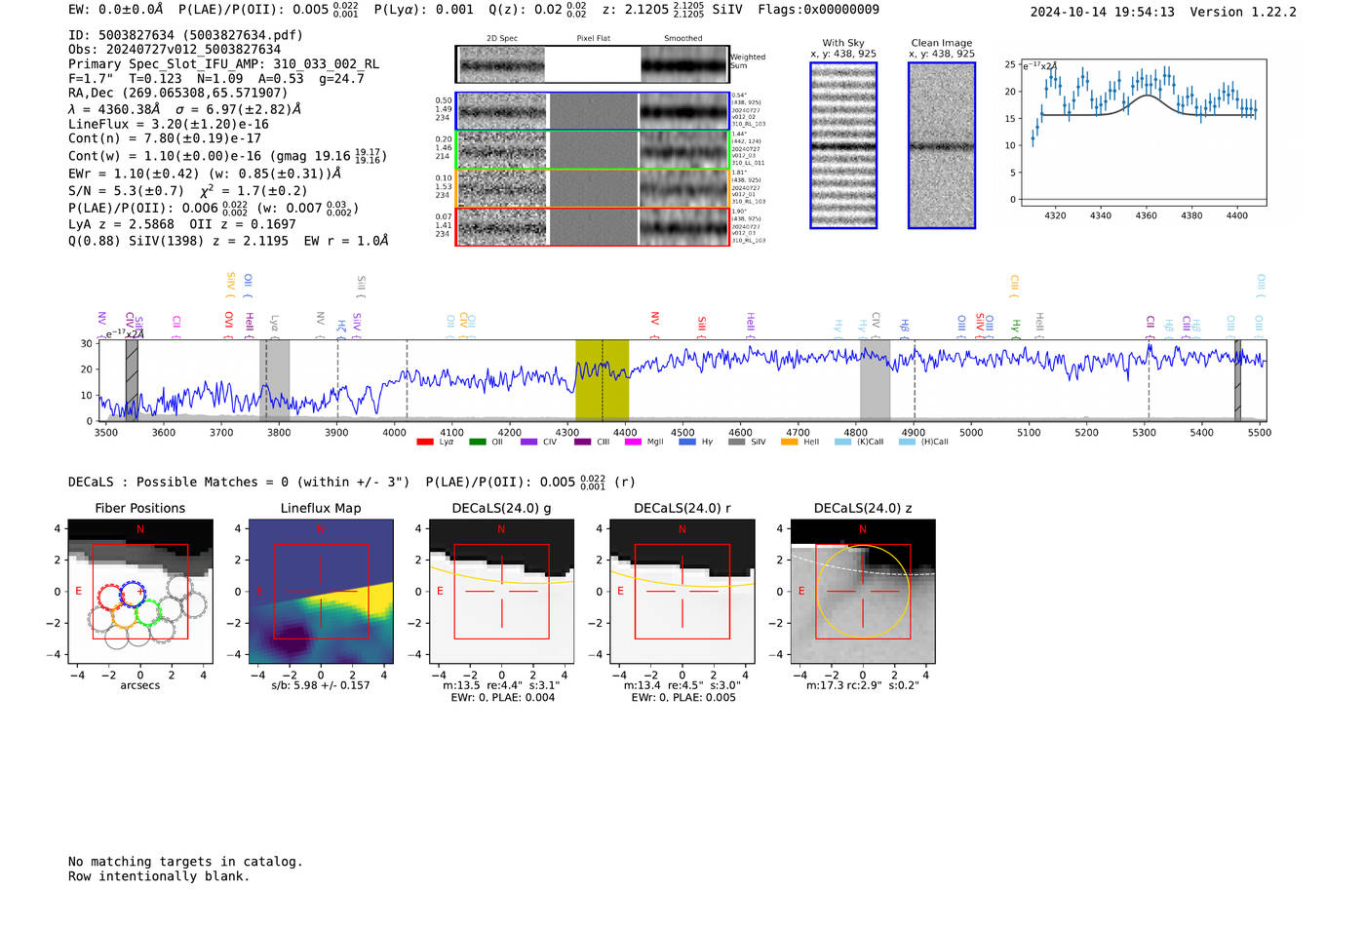Open the DECaLS r-band cutout
Image resolution: width=1365 pixels, height=929 pixels.
click(682, 592)
